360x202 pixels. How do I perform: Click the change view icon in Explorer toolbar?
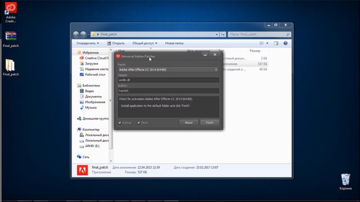click(x=262, y=43)
